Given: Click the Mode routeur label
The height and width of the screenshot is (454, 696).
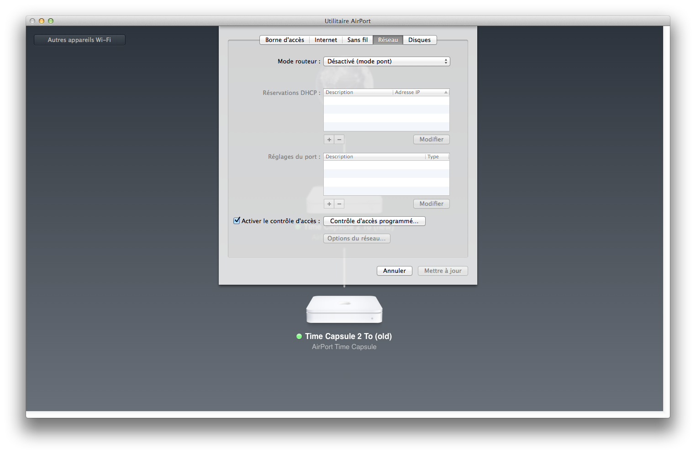Looking at the screenshot, I should 299,61.
